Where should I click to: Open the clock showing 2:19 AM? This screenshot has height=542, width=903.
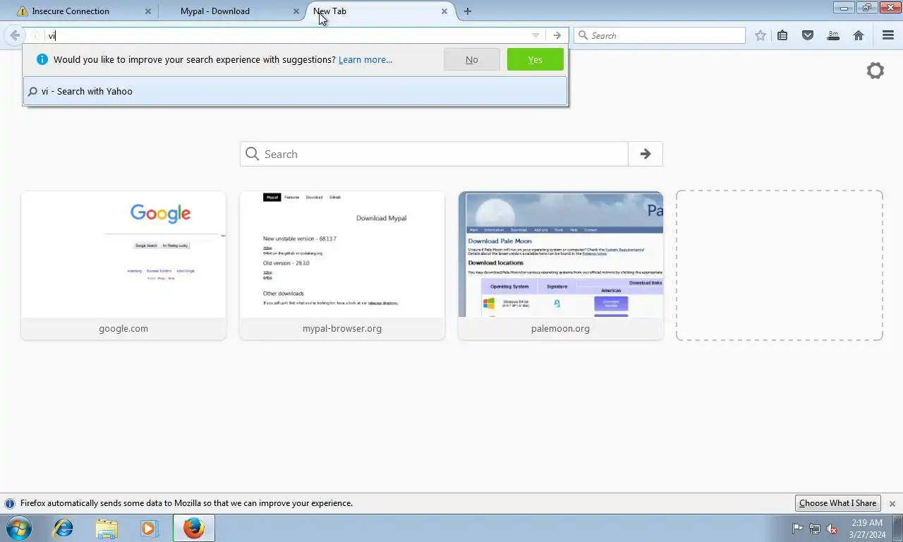[867, 529]
